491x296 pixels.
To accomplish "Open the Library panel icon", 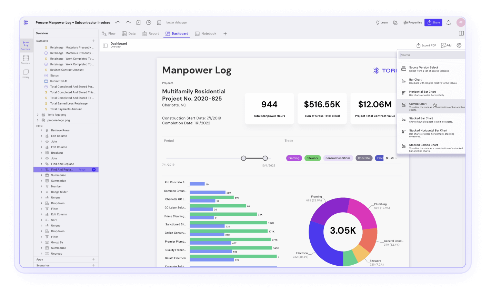I will [26, 73].
